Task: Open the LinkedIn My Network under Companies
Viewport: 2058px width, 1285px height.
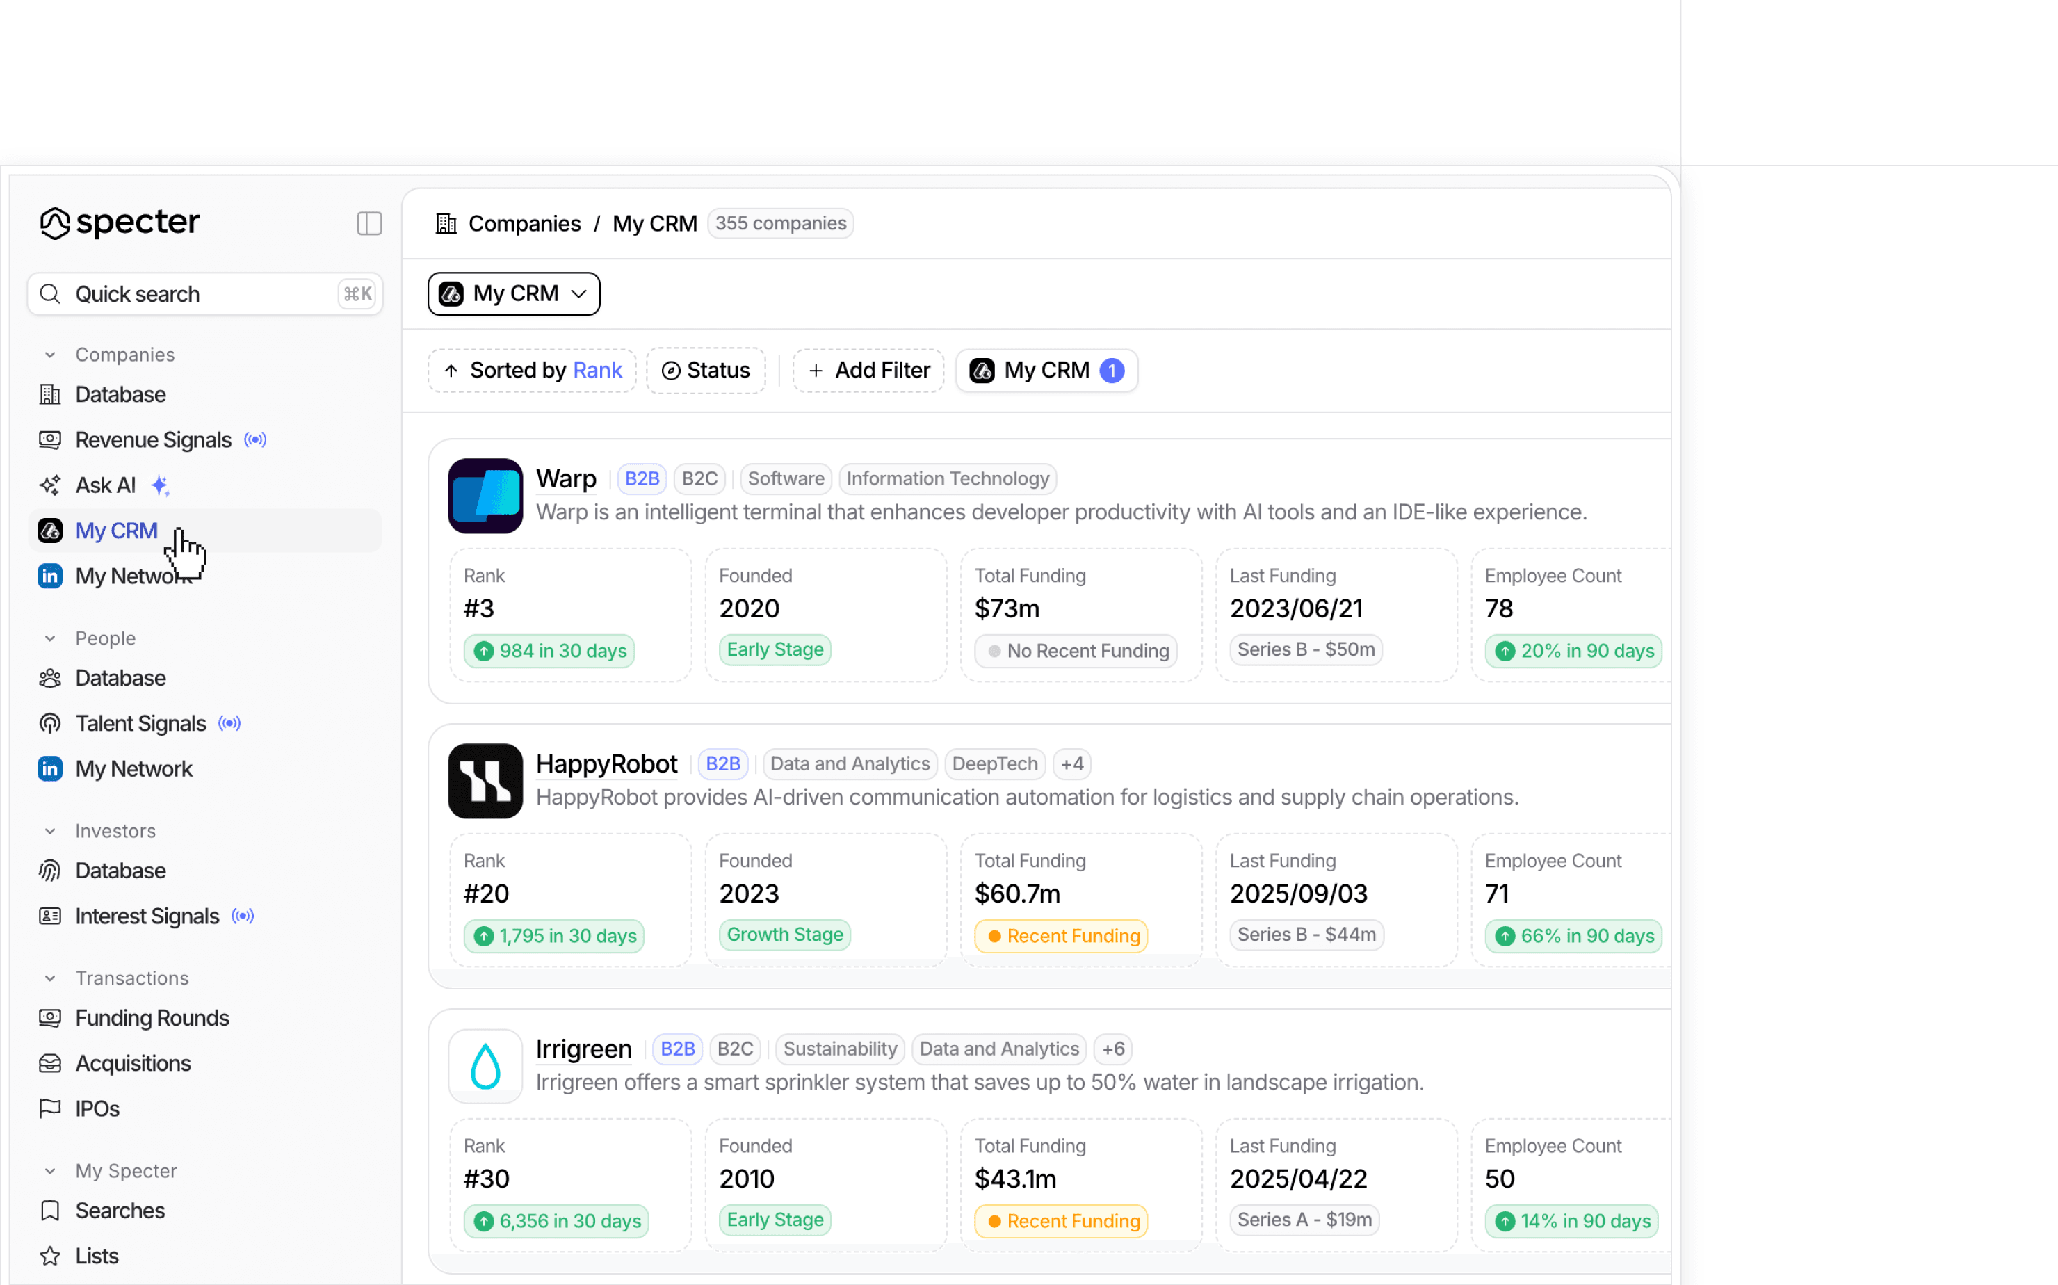Action: [131, 576]
